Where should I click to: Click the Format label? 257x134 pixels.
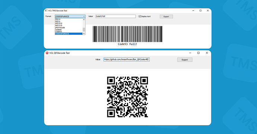tap(48, 16)
